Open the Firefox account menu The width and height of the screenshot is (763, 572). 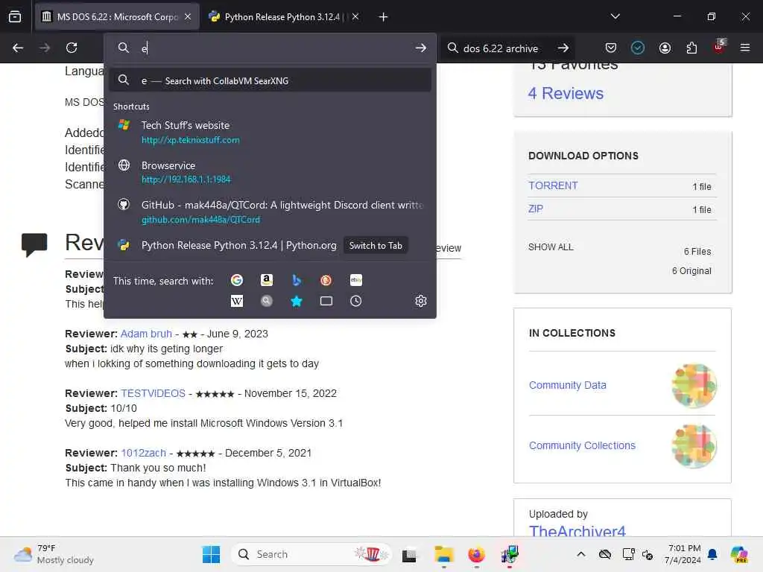coord(665,48)
